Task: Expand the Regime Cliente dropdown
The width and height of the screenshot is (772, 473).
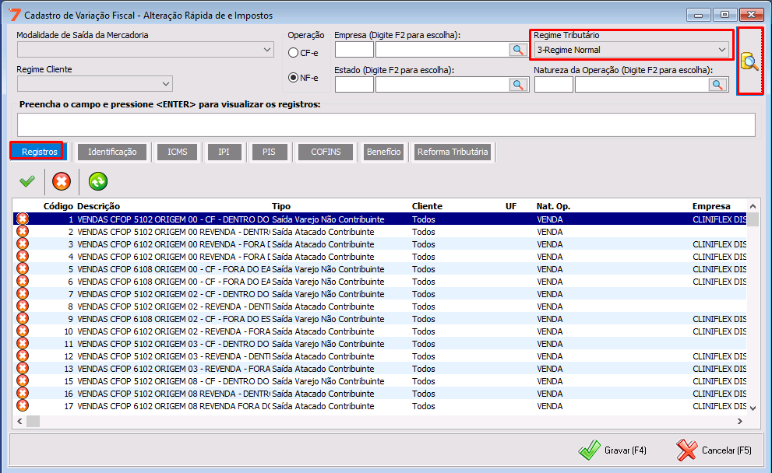Action: 166,84
